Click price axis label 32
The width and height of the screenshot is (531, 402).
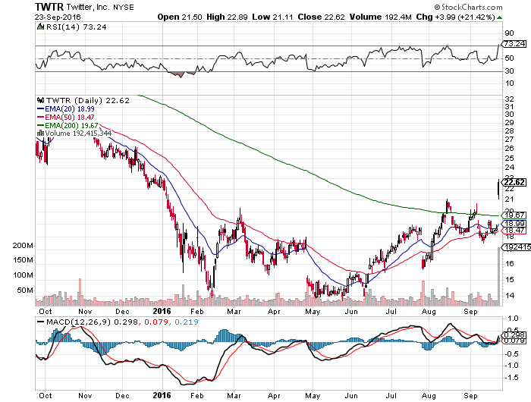pos(509,99)
